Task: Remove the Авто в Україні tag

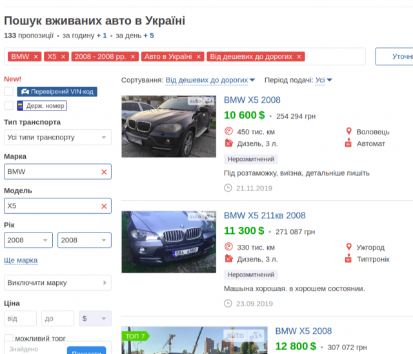Action: tap(199, 57)
